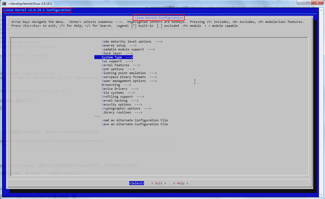Maximize the terminal window
Image resolution: width=325 pixels, height=199 pixels.
(307, 3)
